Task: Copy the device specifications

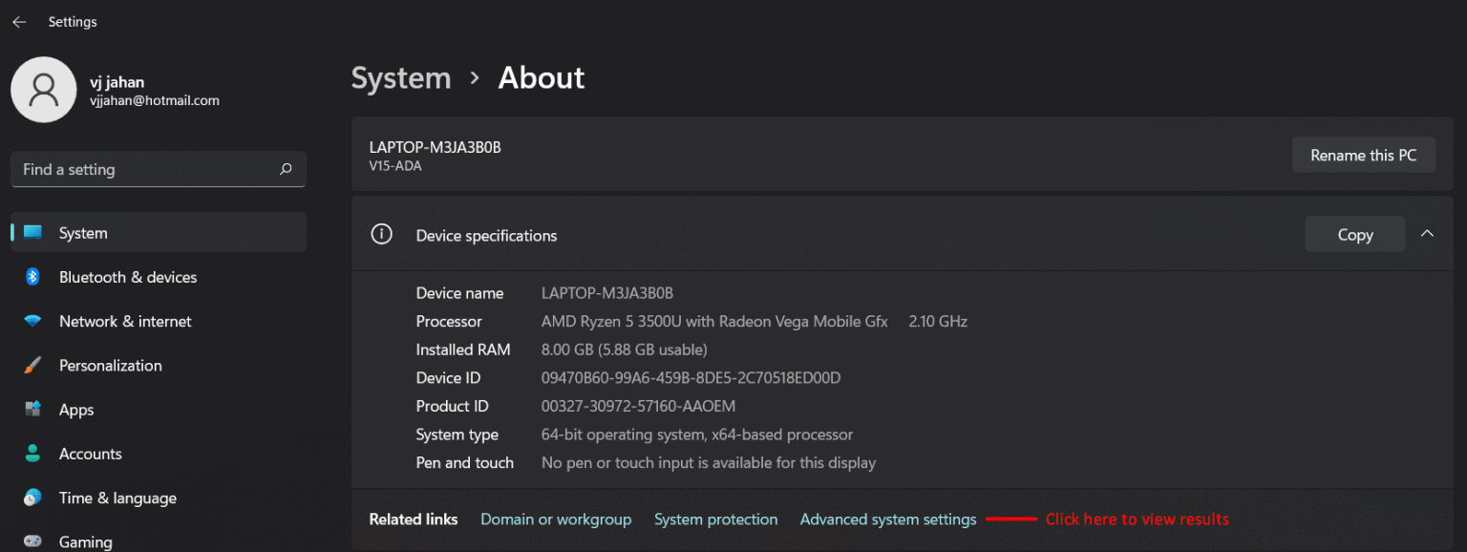Action: pyautogui.click(x=1355, y=234)
